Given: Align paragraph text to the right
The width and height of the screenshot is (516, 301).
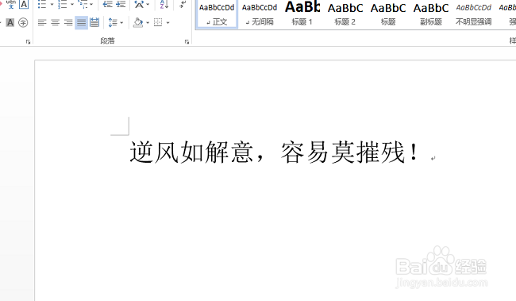Looking at the screenshot, I should pyautogui.click(x=68, y=23).
